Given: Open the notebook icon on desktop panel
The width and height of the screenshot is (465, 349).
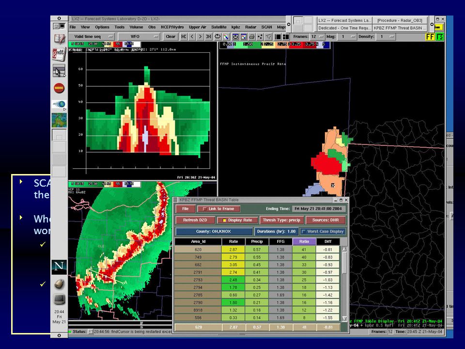Looking at the screenshot, I should (59, 39).
